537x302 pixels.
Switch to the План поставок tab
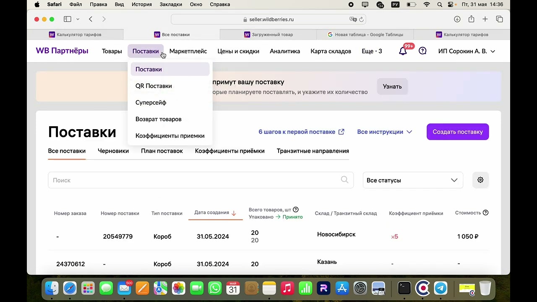(162, 151)
